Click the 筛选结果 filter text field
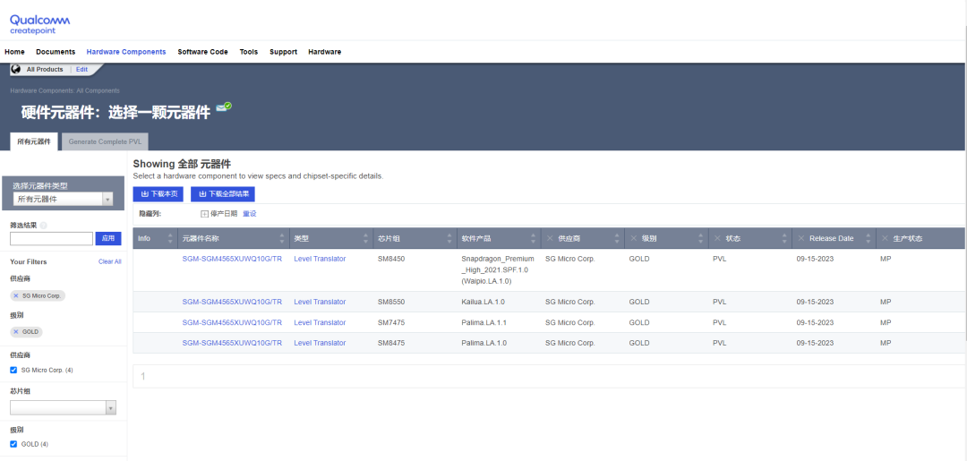967x461 pixels. point(51,238)
